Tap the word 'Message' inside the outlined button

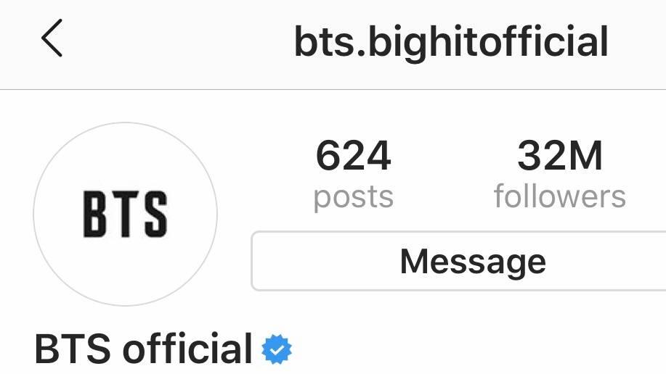pyautogui.click(x=473, y=262)
